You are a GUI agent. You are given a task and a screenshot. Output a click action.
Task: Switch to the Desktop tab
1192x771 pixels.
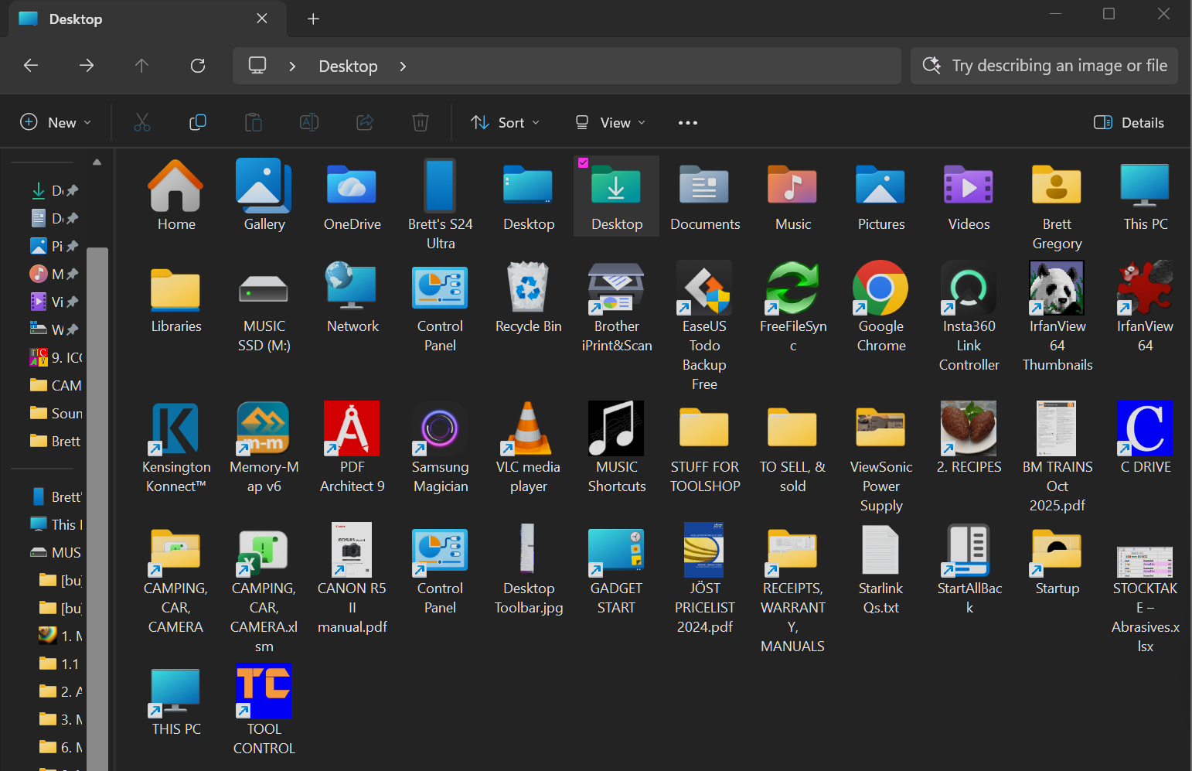click(147, 19)
